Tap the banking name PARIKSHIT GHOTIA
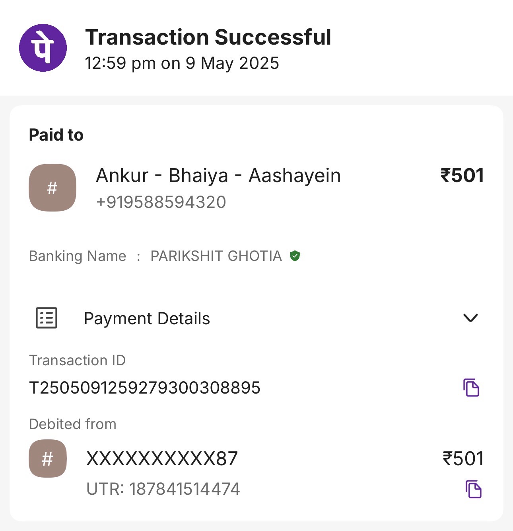 point(216,256)
